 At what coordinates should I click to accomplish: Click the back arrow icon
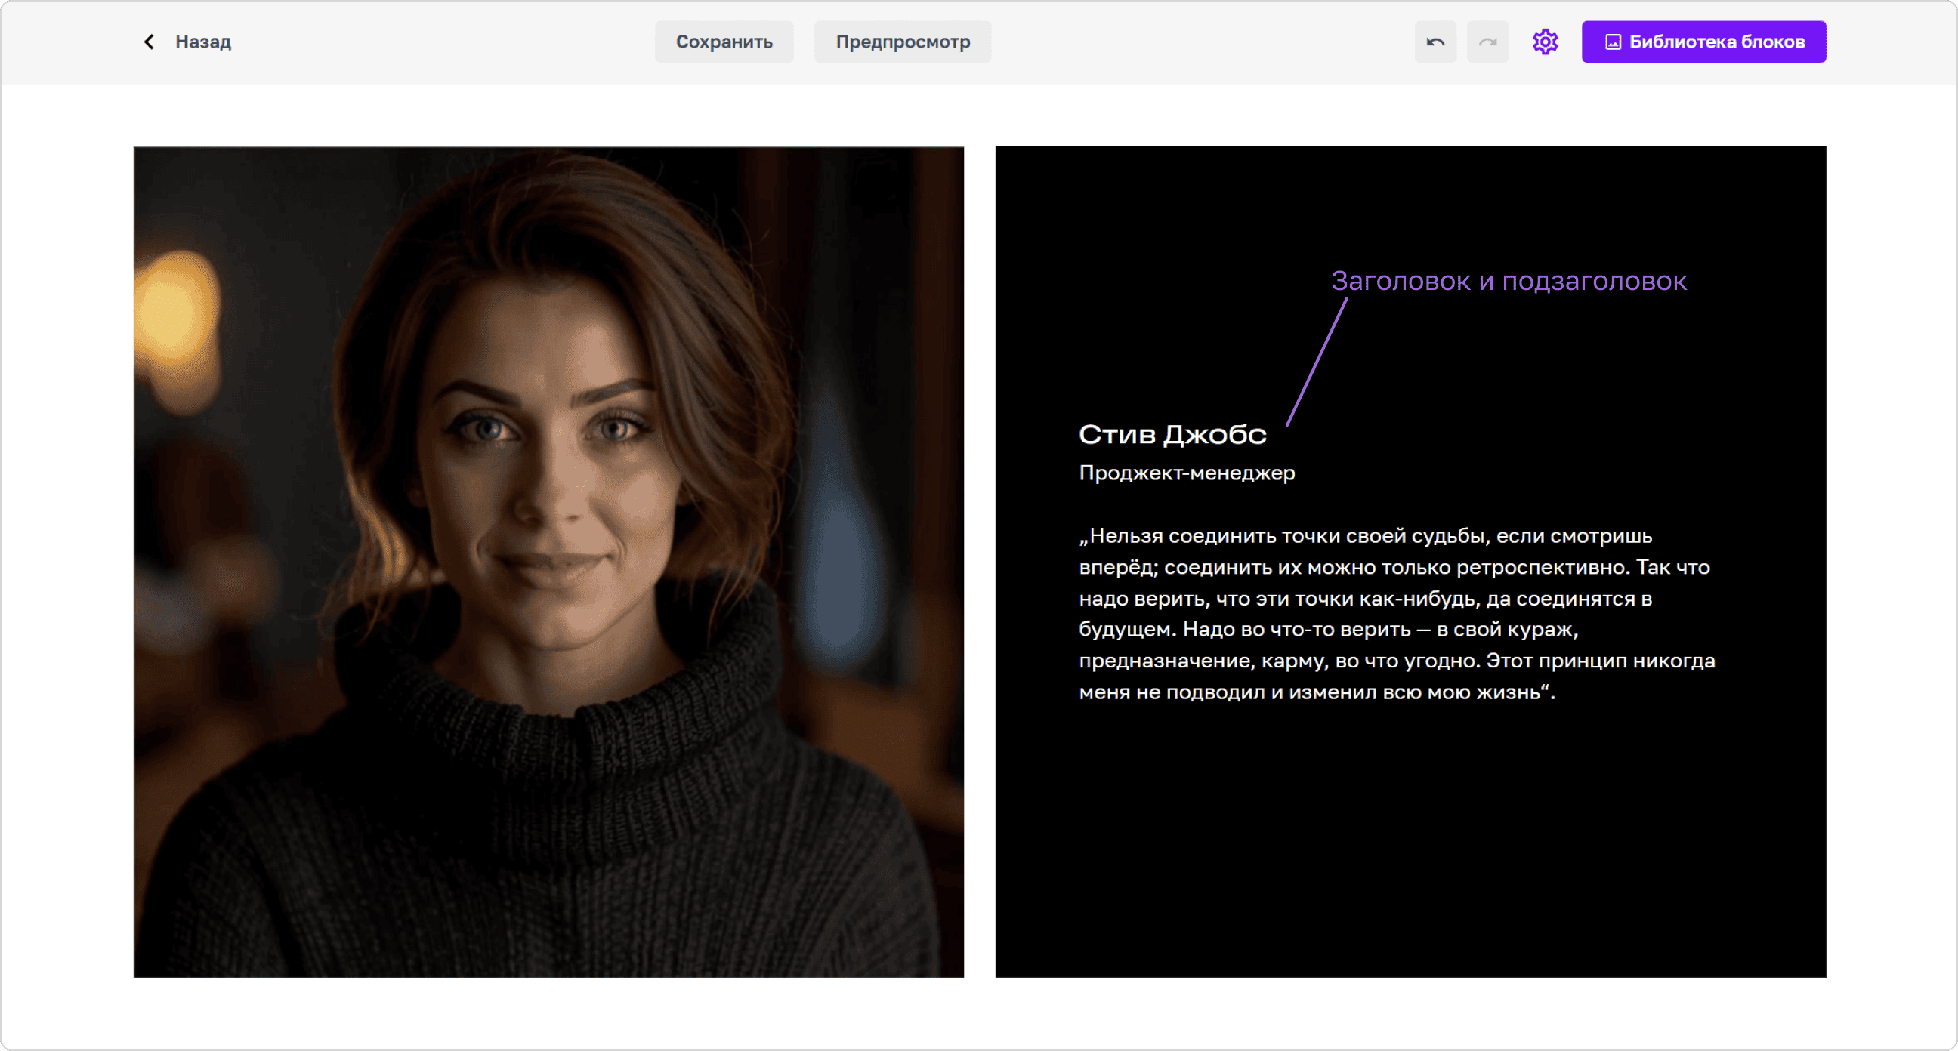(x=149, y=42)
